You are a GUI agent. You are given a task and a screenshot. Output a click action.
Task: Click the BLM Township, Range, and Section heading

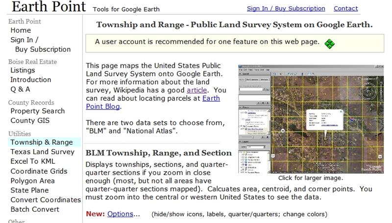(158, 153)
